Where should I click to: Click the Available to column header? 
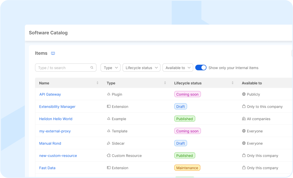pos(252,83)
